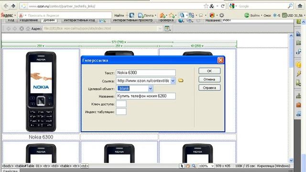Open the orange briefcase panel icon in sidebar
The width and height of the screenshot is (306, 172).
click(x=298, y=105)
